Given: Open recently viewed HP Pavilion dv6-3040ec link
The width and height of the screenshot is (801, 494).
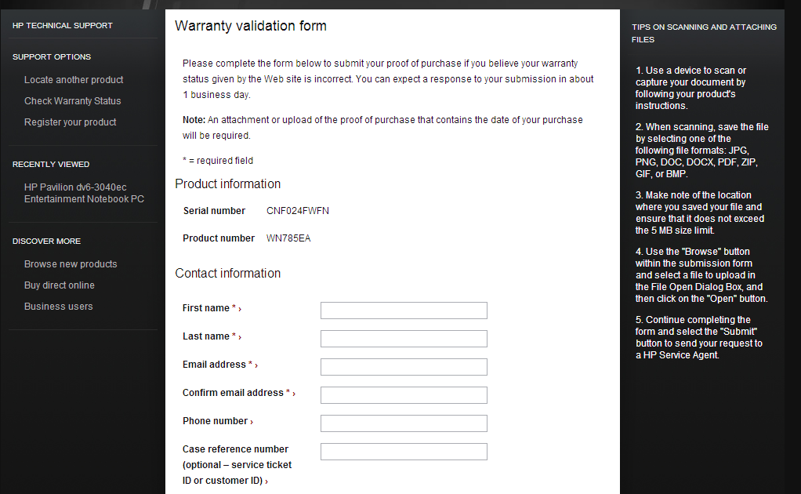Looking at the screenshot, I should 84,193.
